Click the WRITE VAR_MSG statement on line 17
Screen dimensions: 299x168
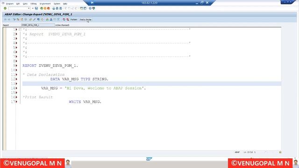coord(85,102)
